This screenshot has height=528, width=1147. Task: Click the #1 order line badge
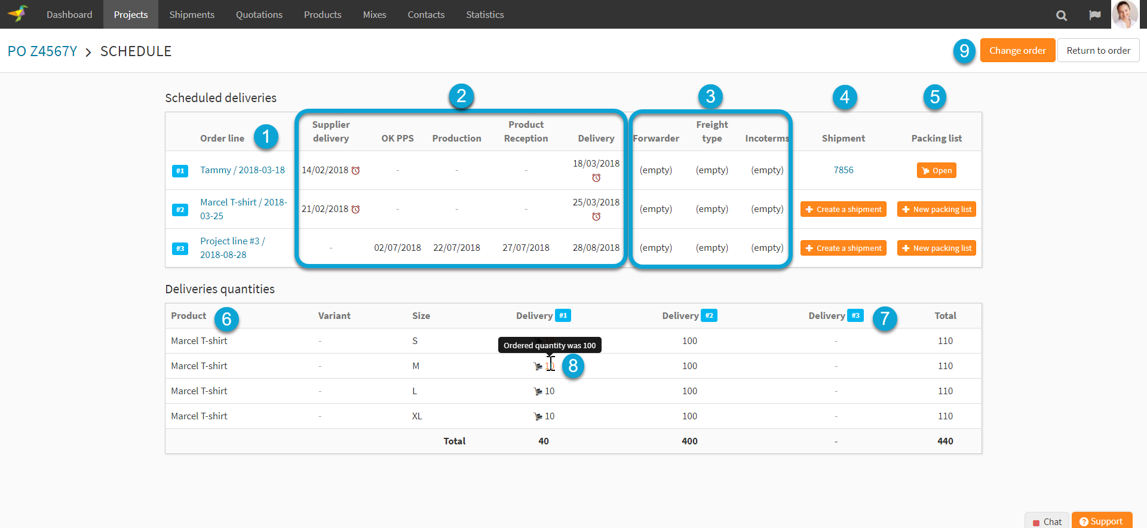180,171
